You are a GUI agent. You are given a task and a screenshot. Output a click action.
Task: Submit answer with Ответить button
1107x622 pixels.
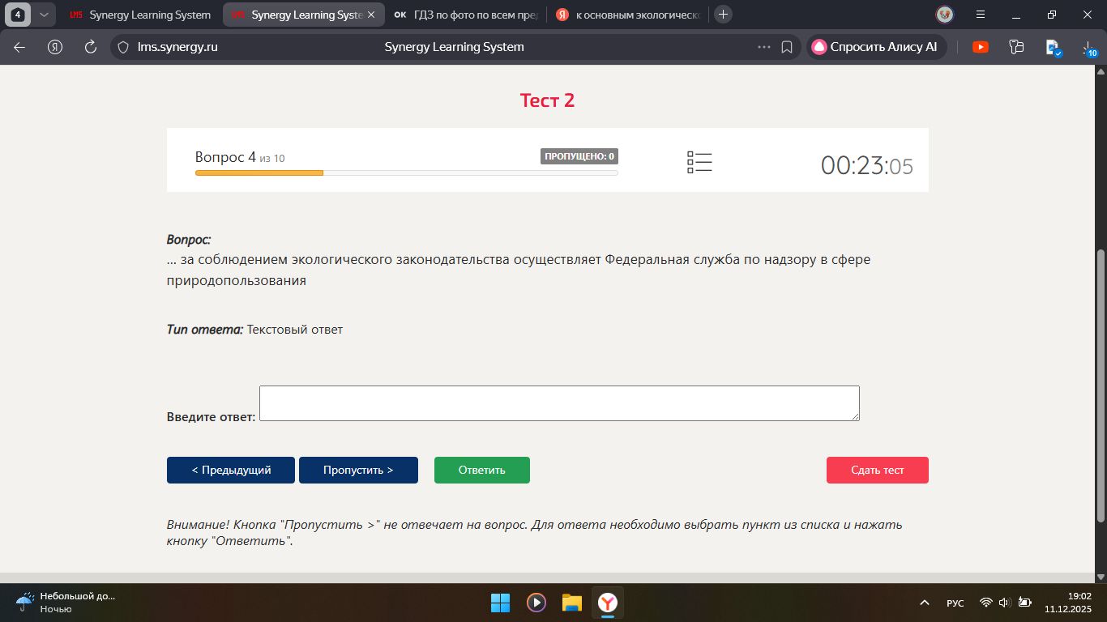click(482, 471)
